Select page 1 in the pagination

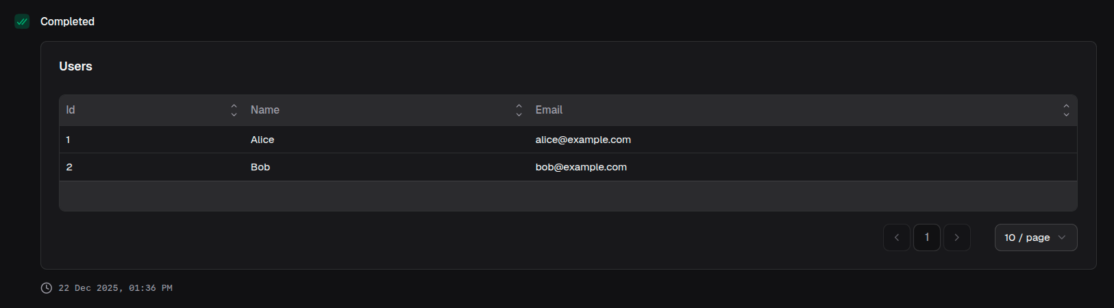click(926, 238)
